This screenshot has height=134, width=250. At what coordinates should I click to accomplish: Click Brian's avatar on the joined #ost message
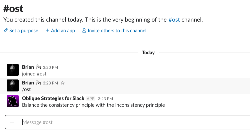[x=12, y=70]
